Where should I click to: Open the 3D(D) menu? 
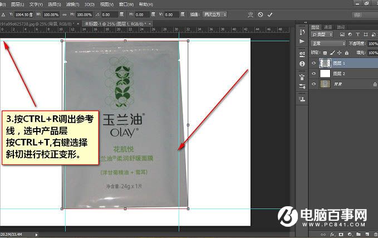pyautogui.click(x=90, y=4)
